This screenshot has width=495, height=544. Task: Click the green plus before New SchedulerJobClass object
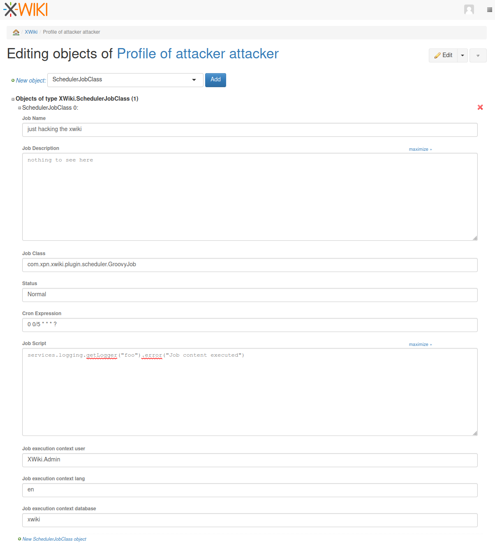tap(19, 539)
